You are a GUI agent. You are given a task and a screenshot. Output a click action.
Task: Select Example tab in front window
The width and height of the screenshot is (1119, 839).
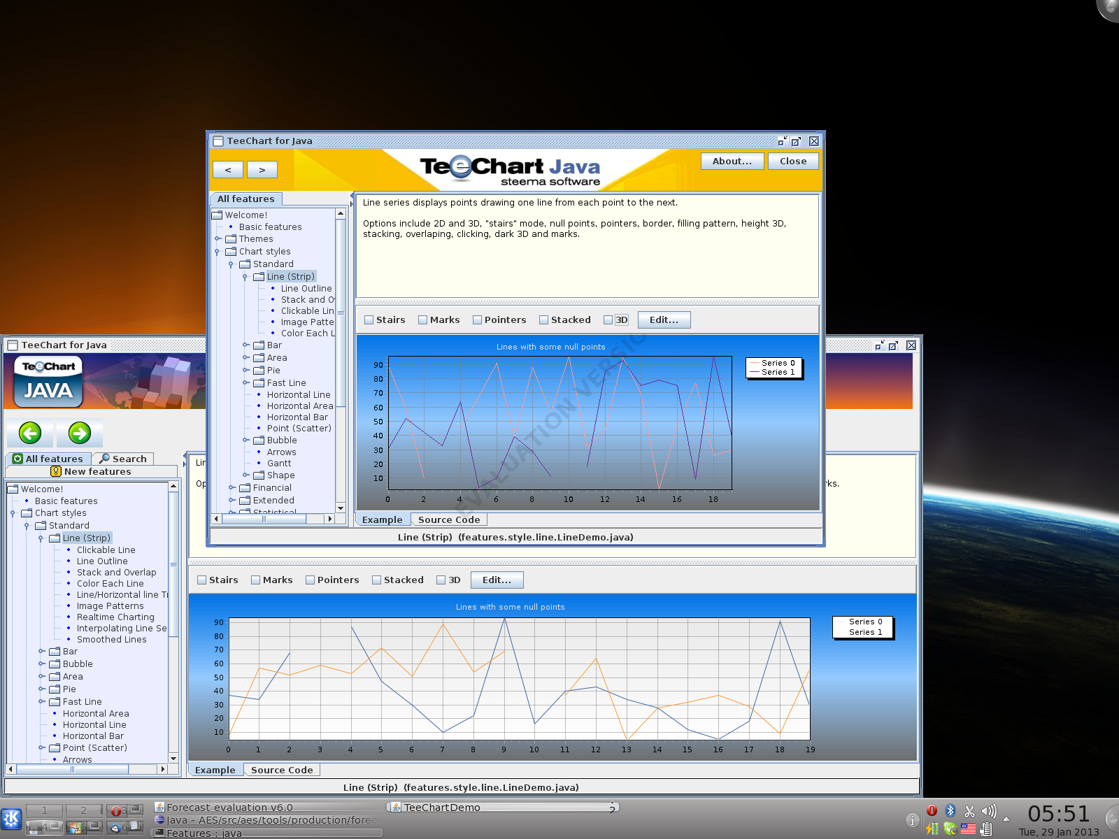(383, 519)
